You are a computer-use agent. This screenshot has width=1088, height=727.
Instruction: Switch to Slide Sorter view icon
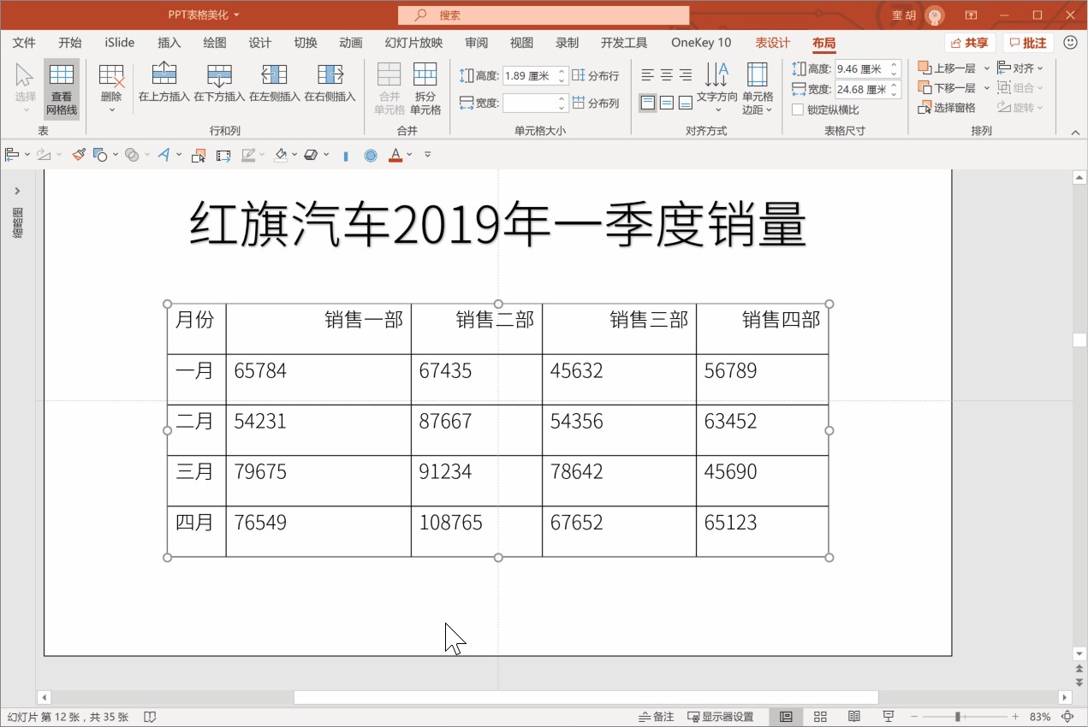click(820, 717)
